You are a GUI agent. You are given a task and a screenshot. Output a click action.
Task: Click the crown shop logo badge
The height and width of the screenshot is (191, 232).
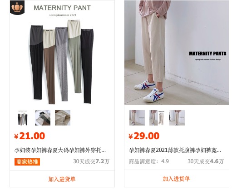click(17, 7)
